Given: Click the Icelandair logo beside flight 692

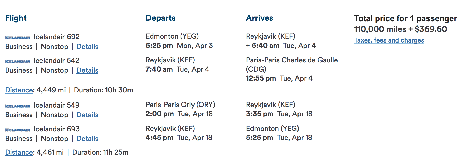Looking at the screenshot, I should coord(17,37).
